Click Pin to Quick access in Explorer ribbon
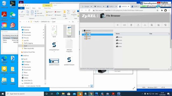172x96 pixels. coord(22,14)
